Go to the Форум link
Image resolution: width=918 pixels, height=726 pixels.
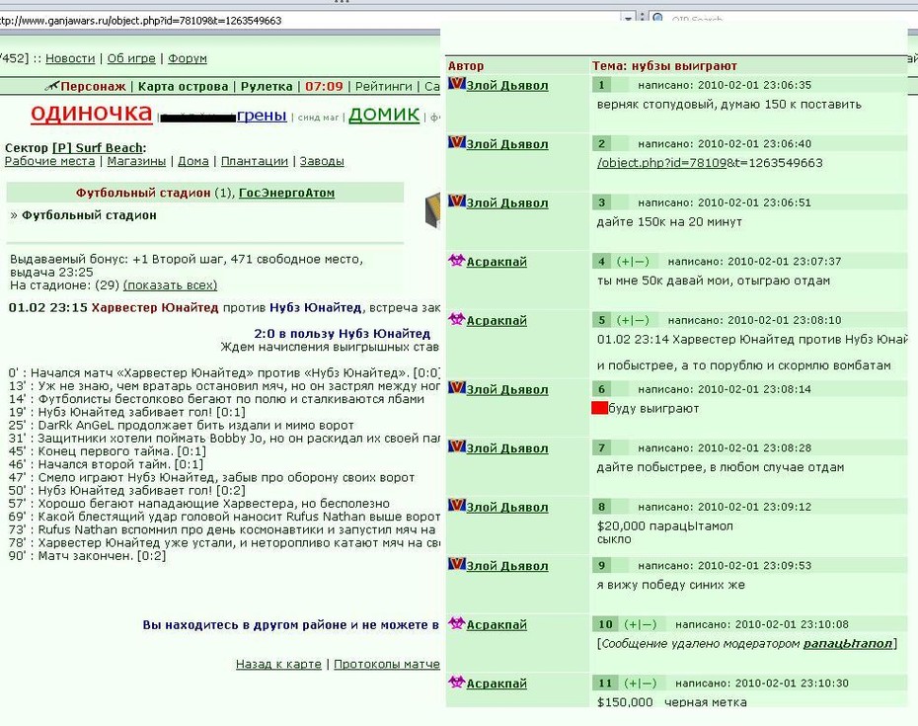188,58
